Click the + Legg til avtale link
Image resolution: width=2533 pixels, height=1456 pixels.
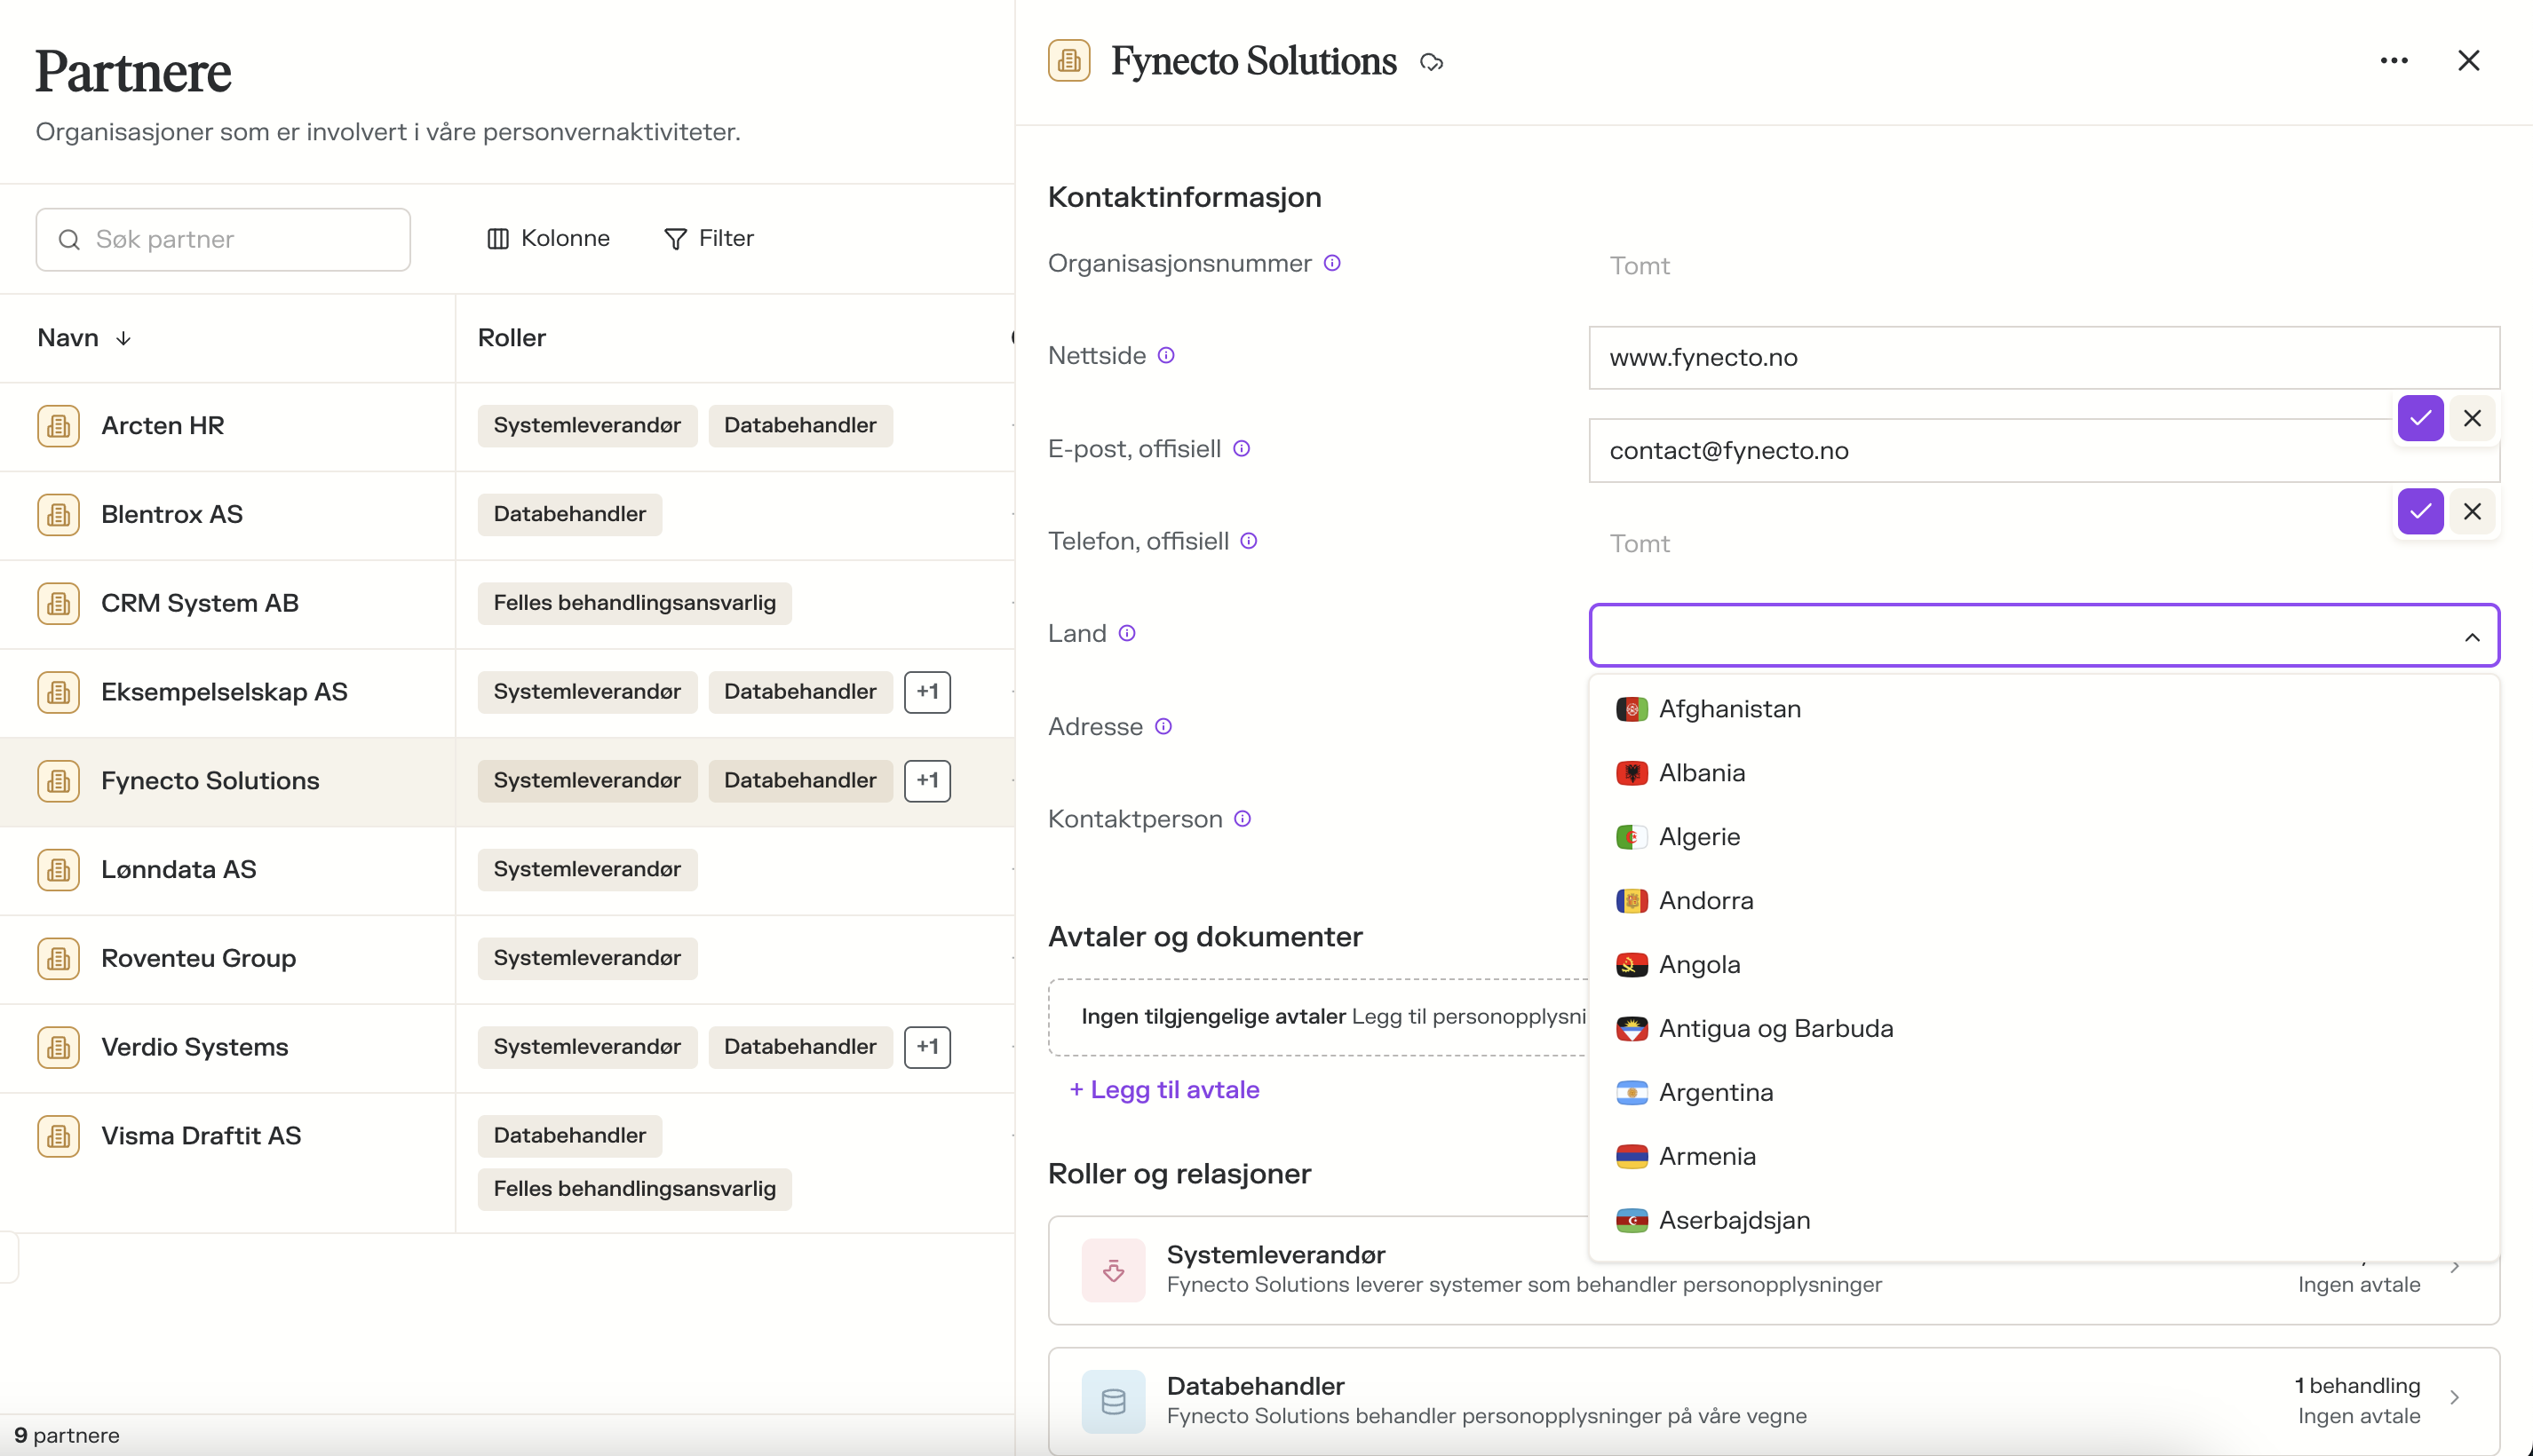(1163, 1089)
